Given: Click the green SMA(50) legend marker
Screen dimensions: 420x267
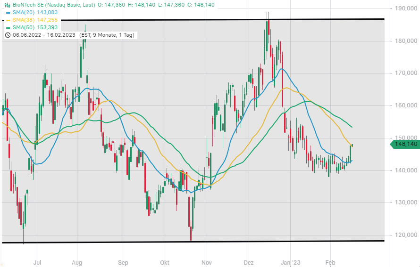Looking at the screenshot, I should (8, 27).
